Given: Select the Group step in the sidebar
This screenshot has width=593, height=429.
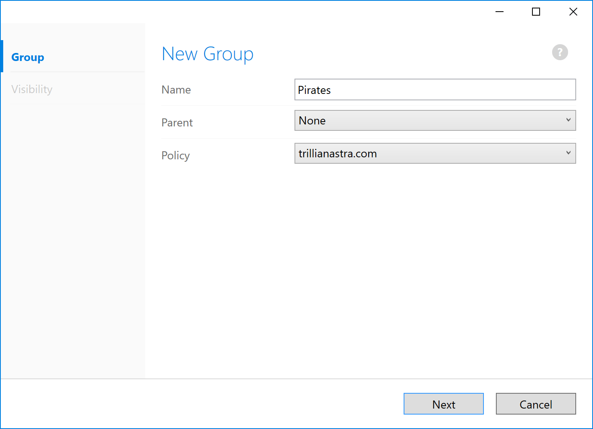Looking at the screenshot, I should coord(28,57).
